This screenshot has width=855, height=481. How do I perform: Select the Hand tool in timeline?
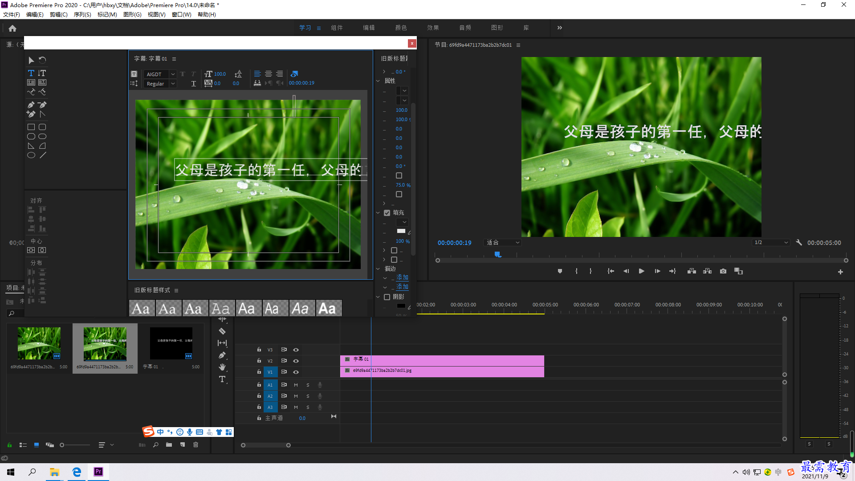(222, 367)
